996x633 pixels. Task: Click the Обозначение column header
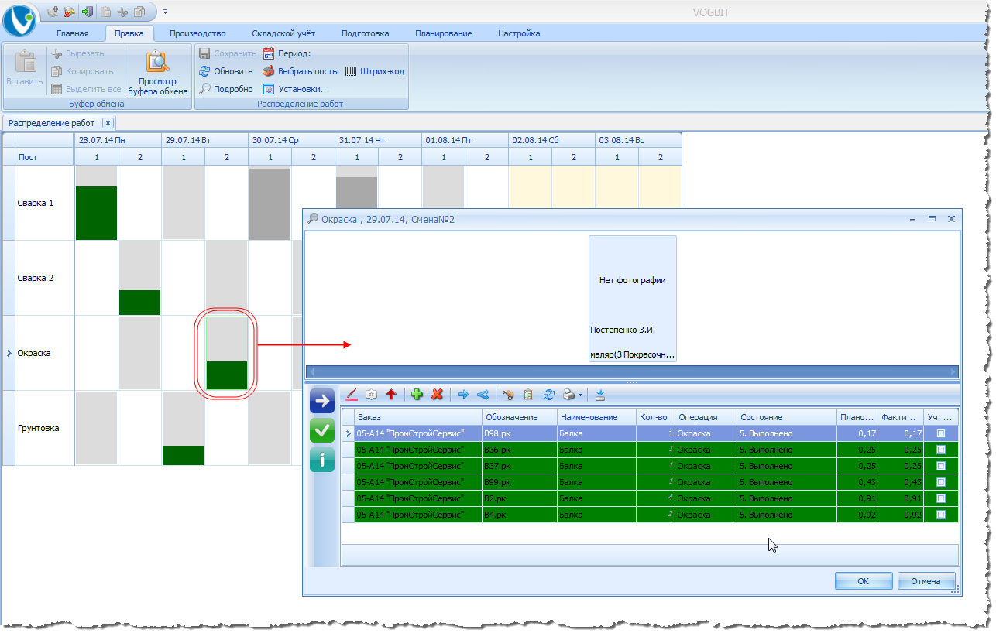pos(519,417)
